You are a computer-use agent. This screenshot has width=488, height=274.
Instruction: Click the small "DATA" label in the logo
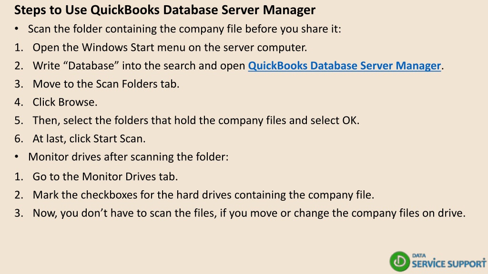pyautogui.click(x=419, y=255)
